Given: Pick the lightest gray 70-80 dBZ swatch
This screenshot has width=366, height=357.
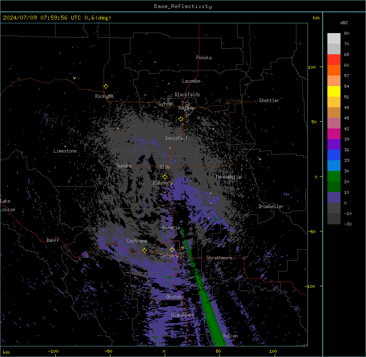Looking at the screenshot, I should point(334,39).
